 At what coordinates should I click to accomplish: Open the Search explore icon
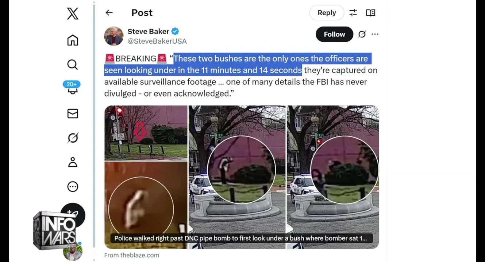[73, 65]
